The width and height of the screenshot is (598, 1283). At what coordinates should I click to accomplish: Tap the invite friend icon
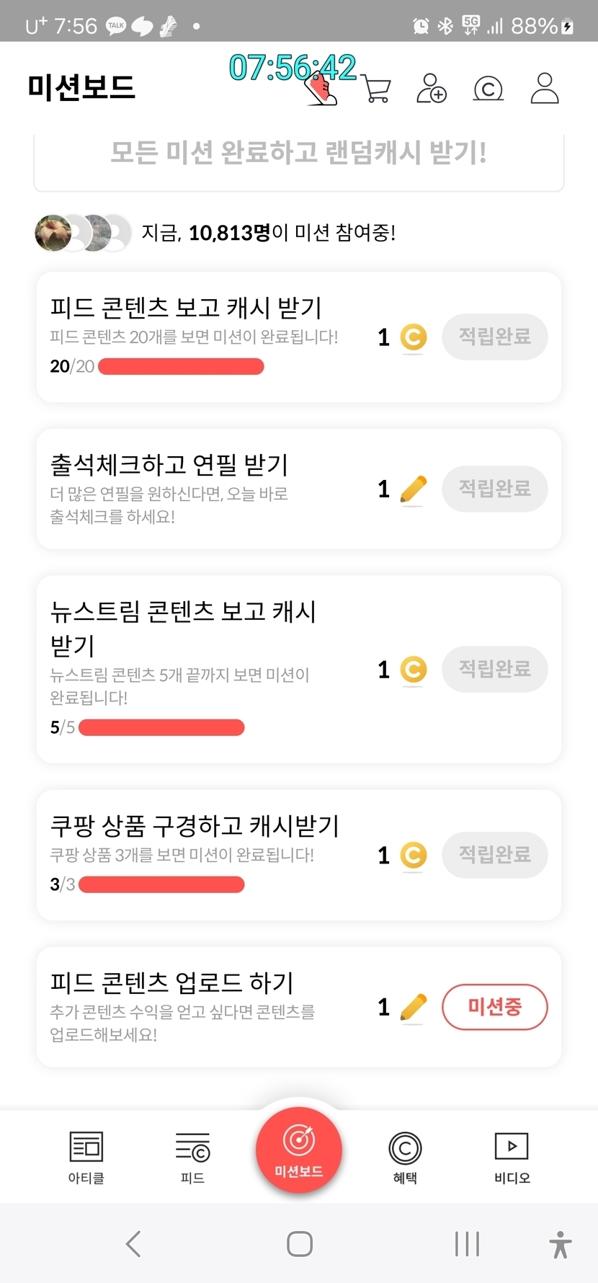pyautogui.click(x=432, y=89)
